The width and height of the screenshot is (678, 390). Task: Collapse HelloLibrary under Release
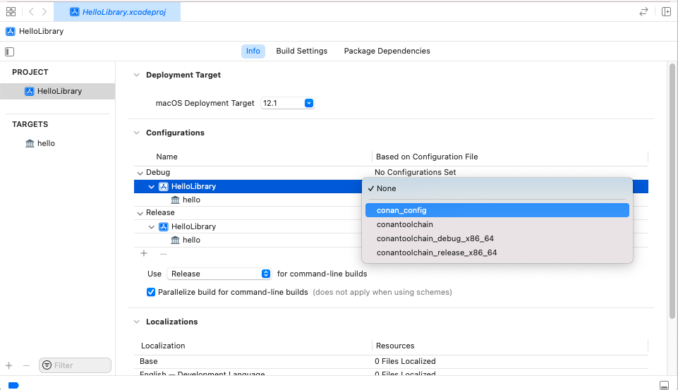tap(152, 227)
